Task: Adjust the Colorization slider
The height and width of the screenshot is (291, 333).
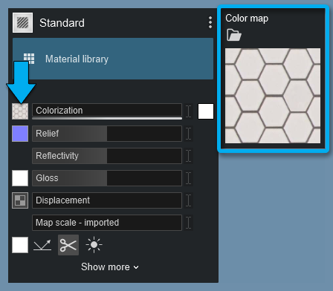Action: pos(107,111)
